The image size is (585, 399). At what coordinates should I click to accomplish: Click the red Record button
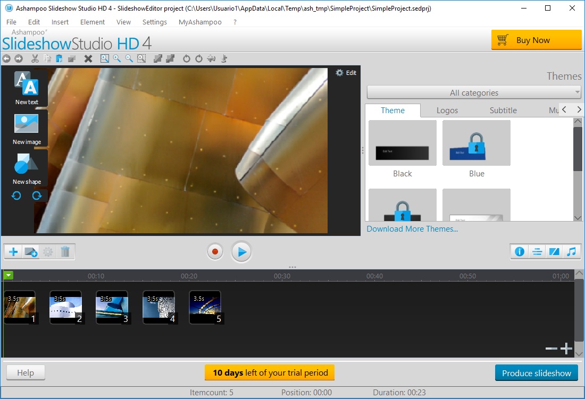pos(215,251)
